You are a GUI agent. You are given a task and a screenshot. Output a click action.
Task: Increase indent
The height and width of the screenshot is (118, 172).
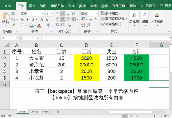tap(63, 25)
